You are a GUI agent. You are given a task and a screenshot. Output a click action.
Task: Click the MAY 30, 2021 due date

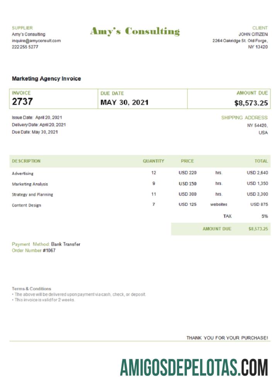pyautogui.click(x=124, y=103)
